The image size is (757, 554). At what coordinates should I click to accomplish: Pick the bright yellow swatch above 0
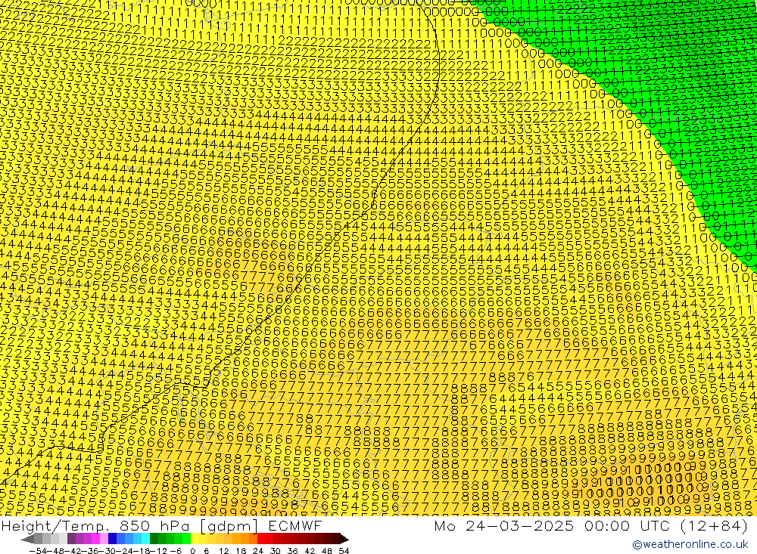pos(195,539)
